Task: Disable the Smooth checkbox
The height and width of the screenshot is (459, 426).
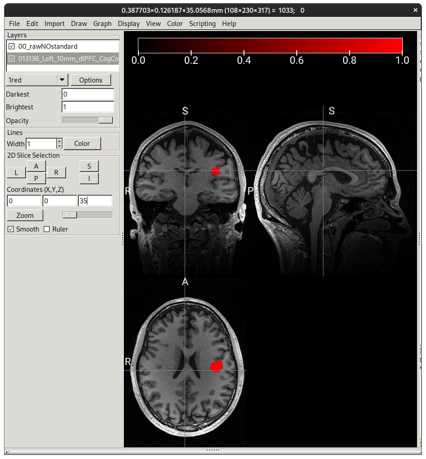Action: [x=11, y=229]
